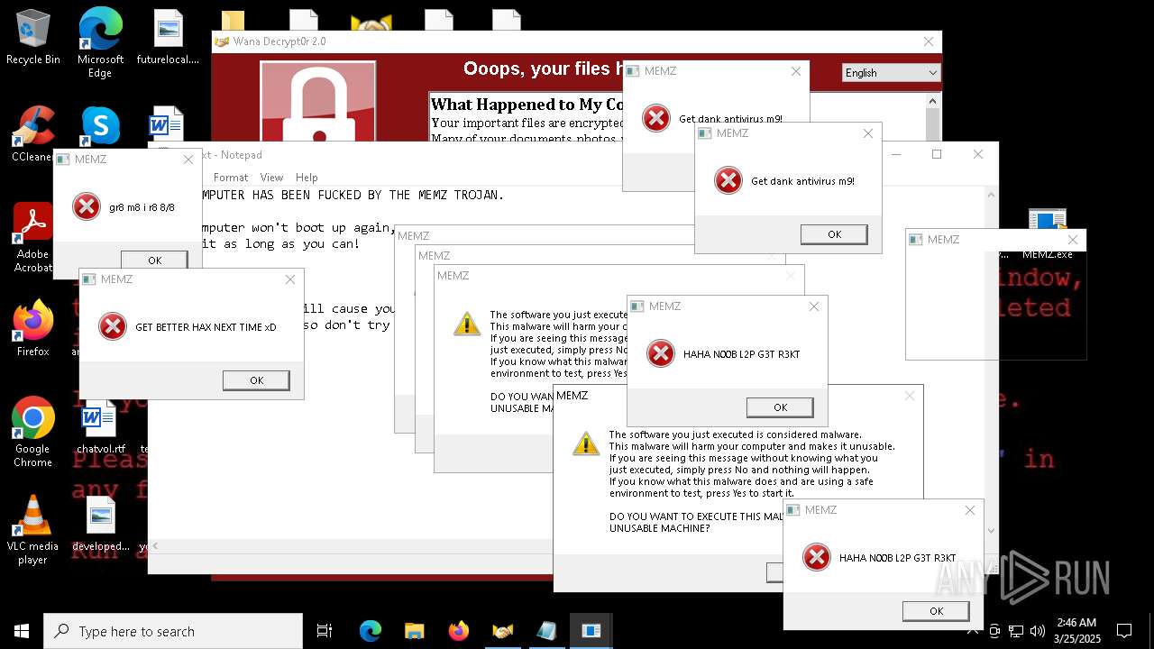The height and width of the screenshot is (649, 1154).
Task: Switch to Notepad taskbar item
Action: click(546, 631)
